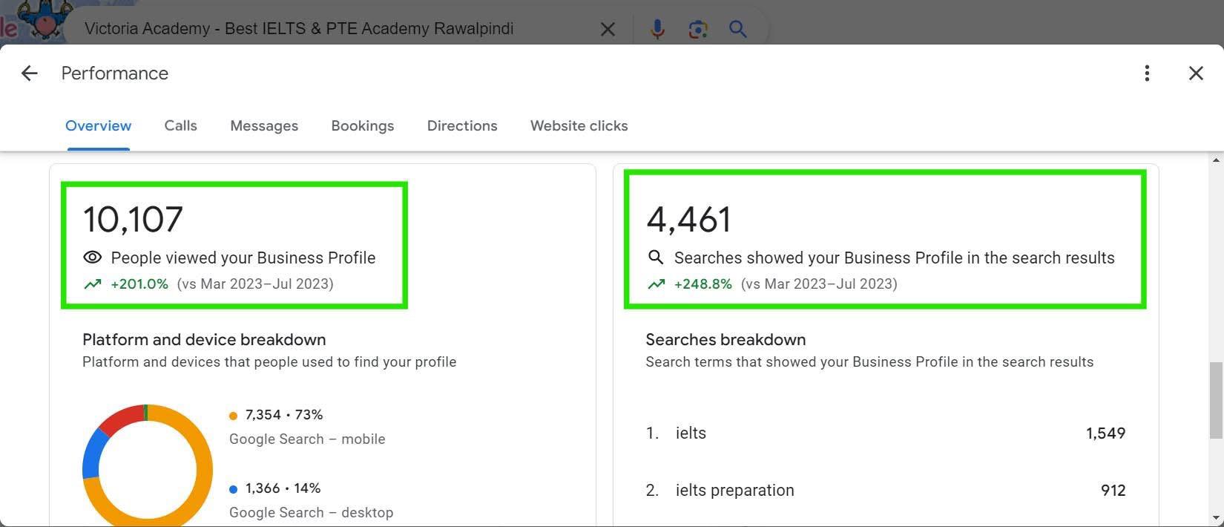Click the magnifier icon beside Searches showed
Image resolution: width=1224 pixels, height=527 pixels.
[x=655, y=258]
